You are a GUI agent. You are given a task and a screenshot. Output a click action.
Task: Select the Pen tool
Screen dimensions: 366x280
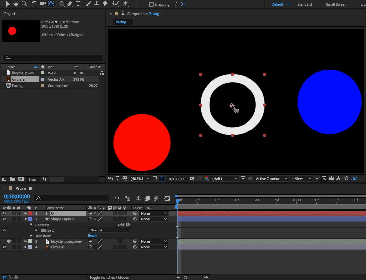[70, 4]
